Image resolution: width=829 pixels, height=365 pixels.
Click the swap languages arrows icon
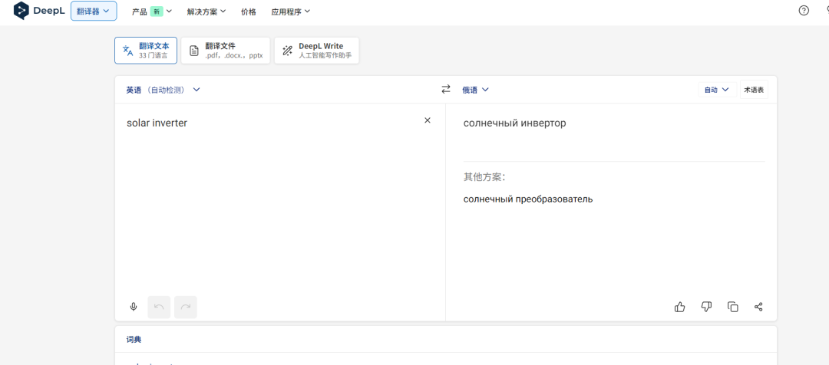coord(446,90)
